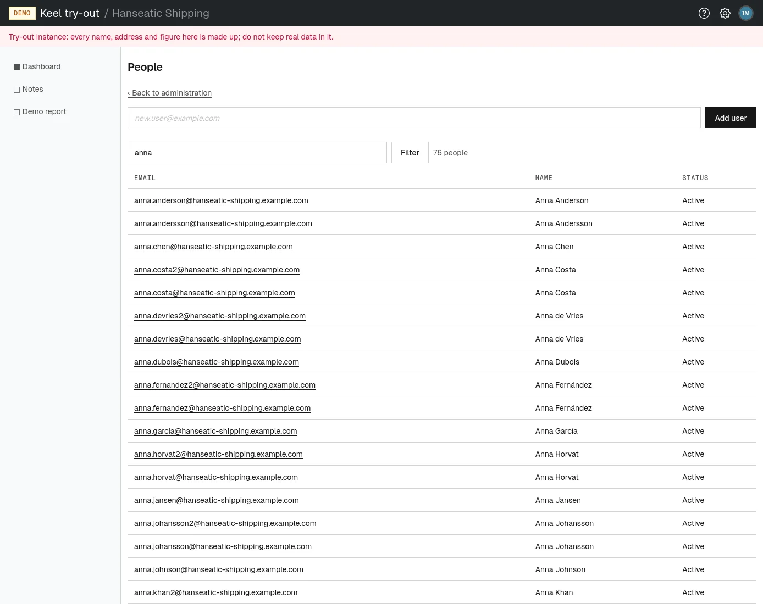Click the Back to administration link
This screenshot has width=763, height=604.
(x=169, y=93)
